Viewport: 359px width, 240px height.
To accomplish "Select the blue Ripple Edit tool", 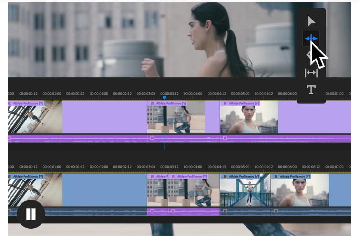I will pos(311,39).
